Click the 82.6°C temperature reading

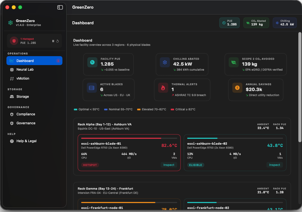[x=169, y=146]
